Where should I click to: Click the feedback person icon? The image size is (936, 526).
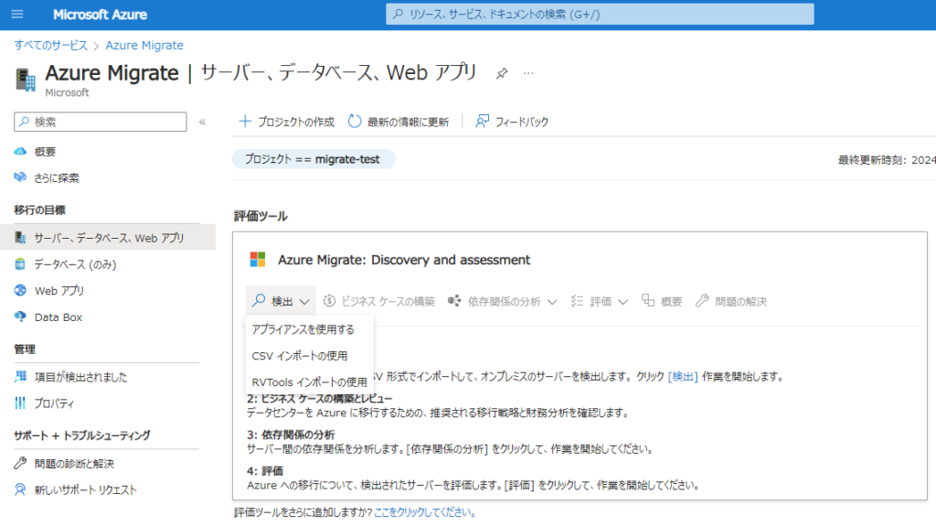click(482, 122)
